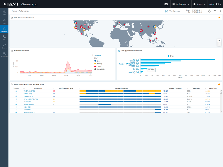
Task: Open the UC phone section
Action: pos(4,38)
